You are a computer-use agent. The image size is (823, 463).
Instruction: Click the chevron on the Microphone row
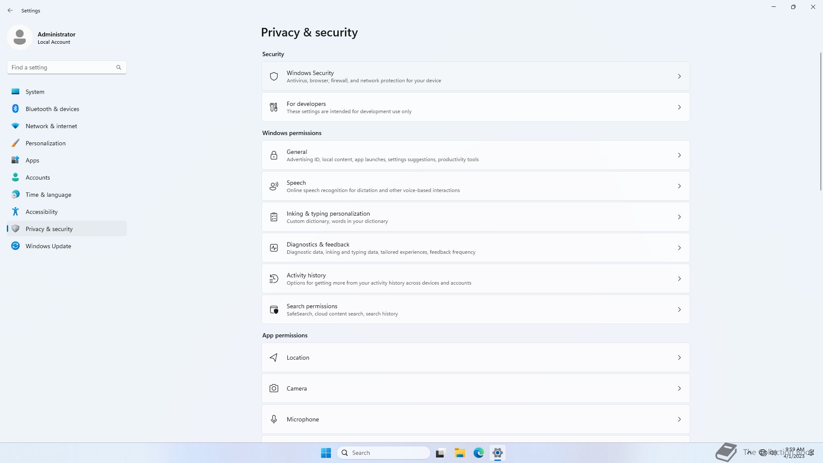(679, 419)
